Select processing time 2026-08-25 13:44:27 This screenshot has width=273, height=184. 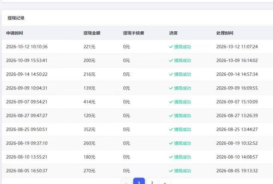[x=237, y=129]
